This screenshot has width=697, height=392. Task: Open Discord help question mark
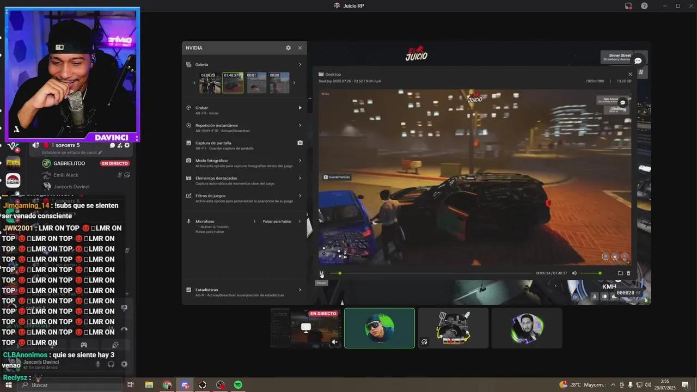(x=644, y=6)
